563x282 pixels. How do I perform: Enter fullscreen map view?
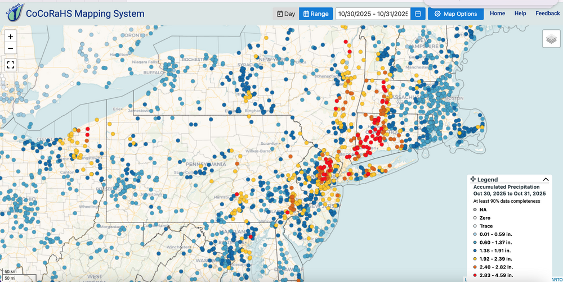[x=10, y=64]
